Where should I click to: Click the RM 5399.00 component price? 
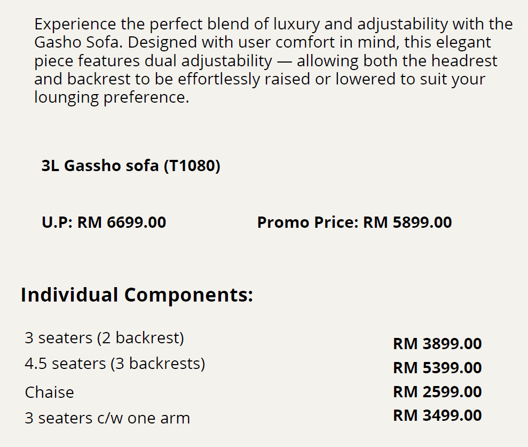pyautogui.click(x=437, y=368)
